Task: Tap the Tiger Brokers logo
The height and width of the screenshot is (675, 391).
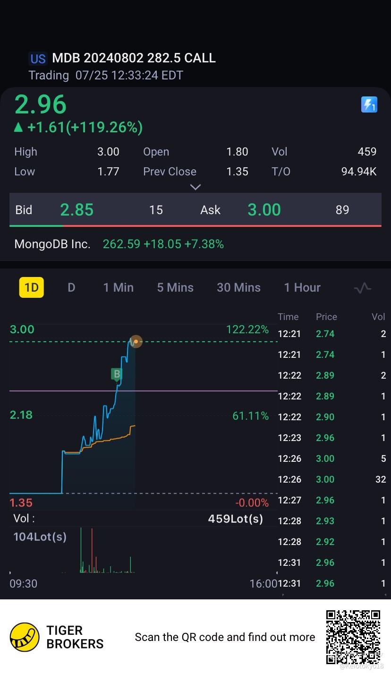Action: pyautogui.click(x=25, y=637)
